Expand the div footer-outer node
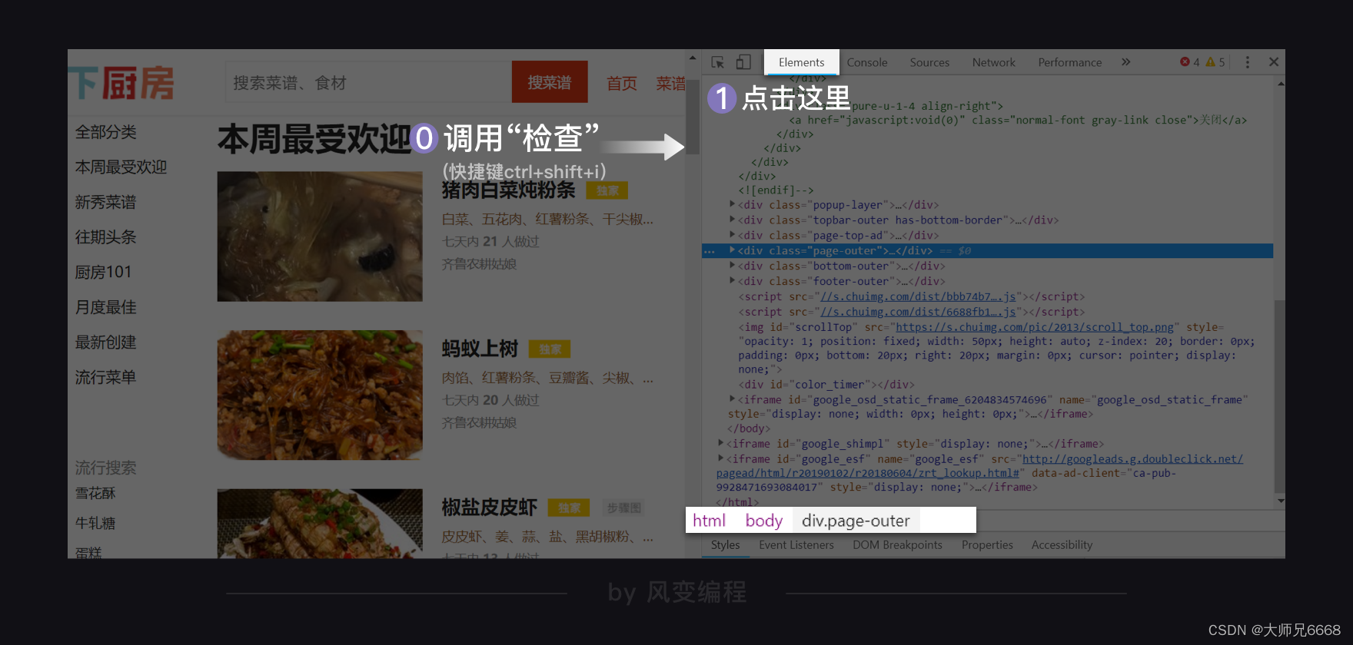Viewport: 1353px width, 645px height. [x=732, y=281]
